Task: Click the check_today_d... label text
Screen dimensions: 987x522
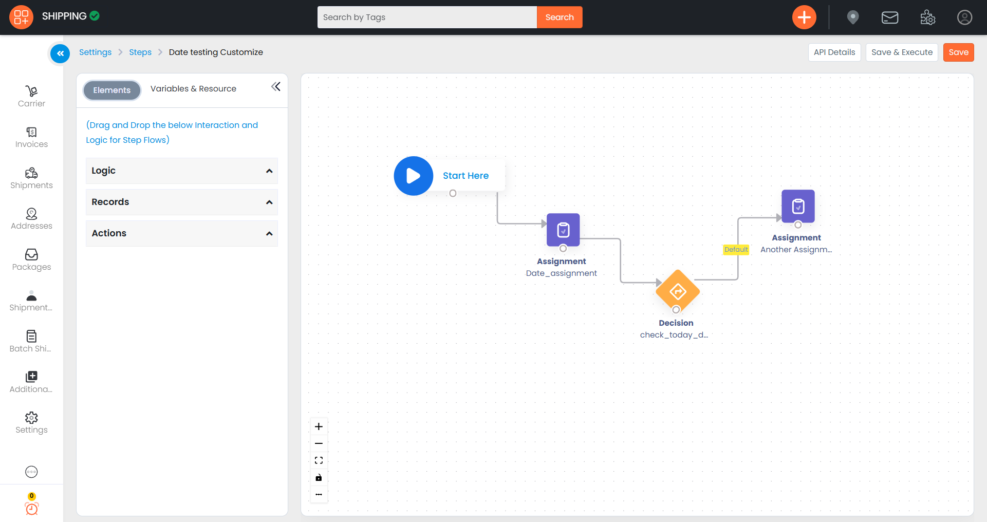Action: click(674, 335)
